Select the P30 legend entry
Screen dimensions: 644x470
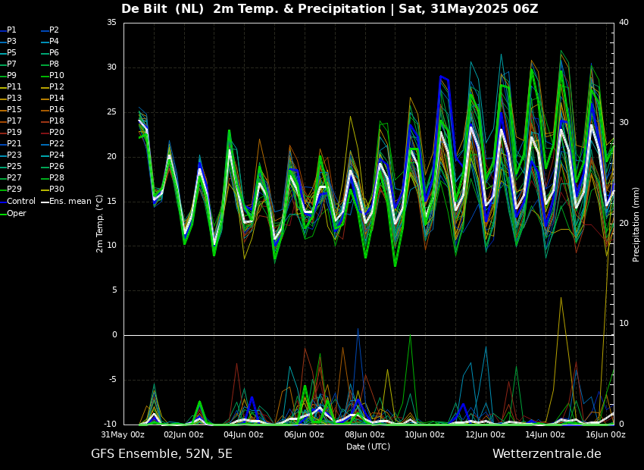pos(57,190)
